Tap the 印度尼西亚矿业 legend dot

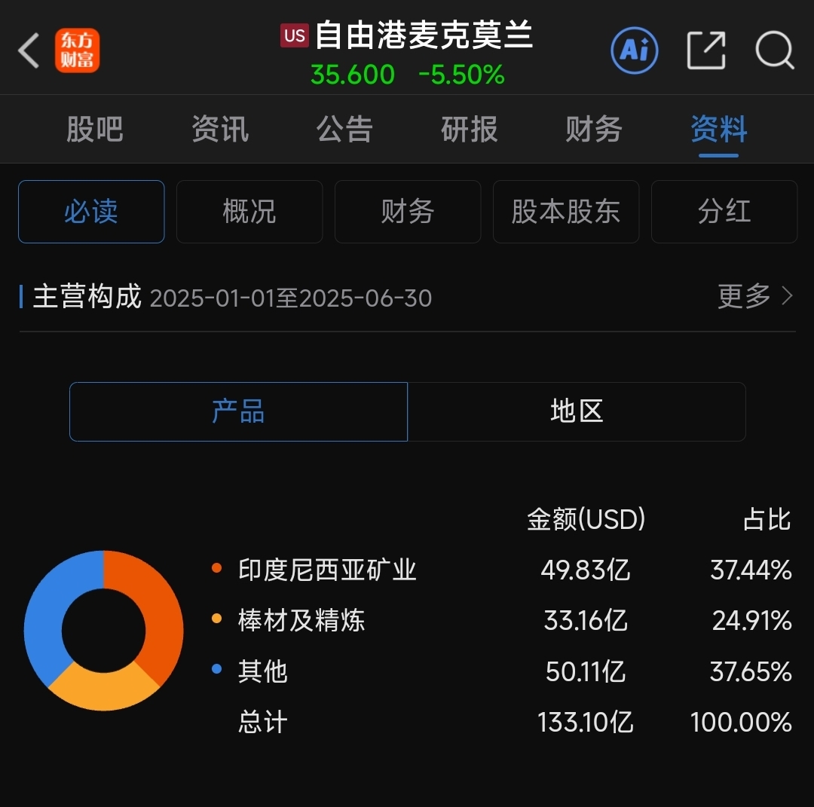click(217, 567)
